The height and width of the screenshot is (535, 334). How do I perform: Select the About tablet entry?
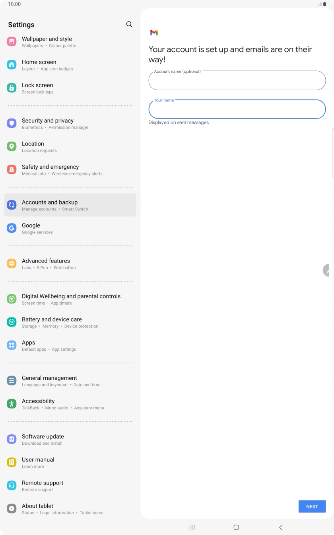coord(70,509)
